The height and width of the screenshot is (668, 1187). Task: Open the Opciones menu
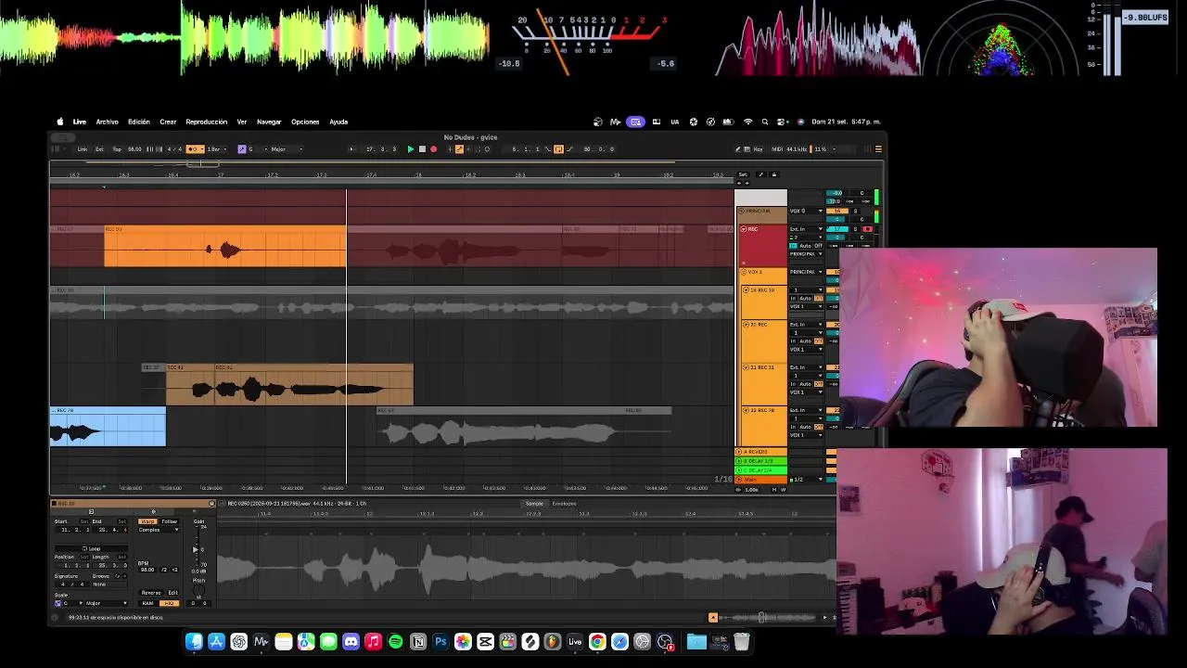pos(305,122)
